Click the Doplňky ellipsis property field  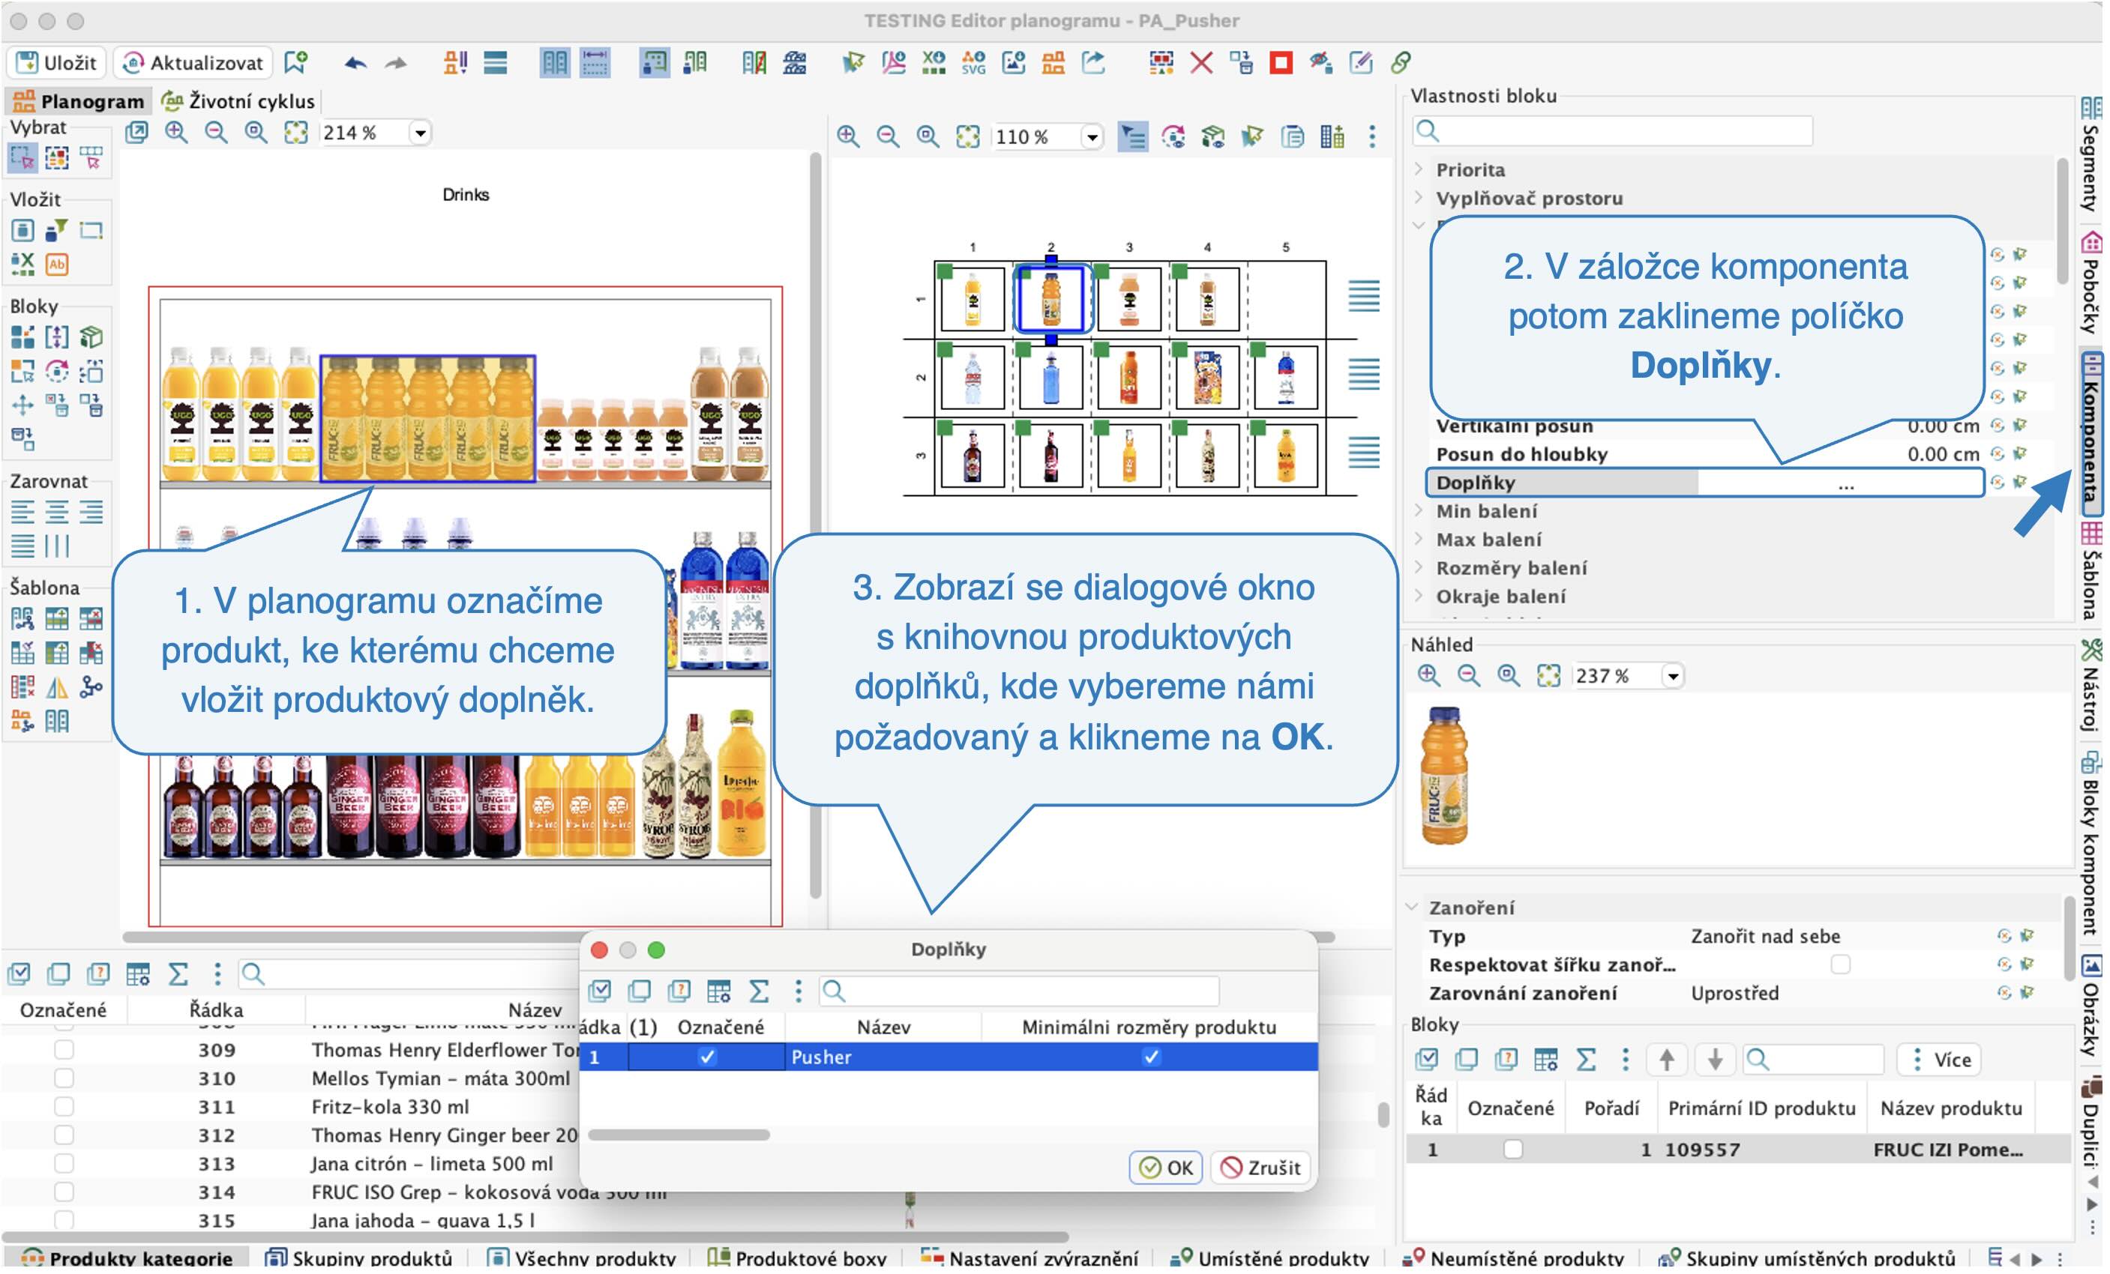[x=1840, y=483]
